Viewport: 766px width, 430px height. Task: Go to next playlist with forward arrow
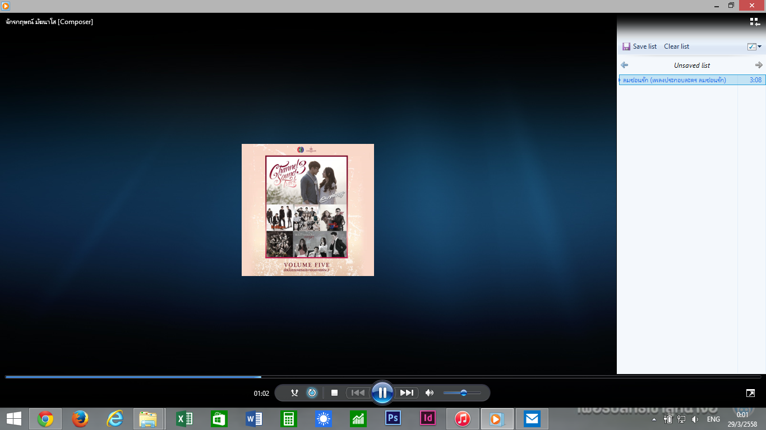(x=759, y=65)
